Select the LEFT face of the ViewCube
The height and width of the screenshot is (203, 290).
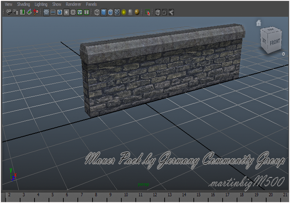tap(264, 41)
